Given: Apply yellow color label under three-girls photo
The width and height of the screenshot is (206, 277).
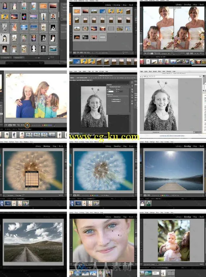Looking at the screenshot, I should tap(45, 125).
